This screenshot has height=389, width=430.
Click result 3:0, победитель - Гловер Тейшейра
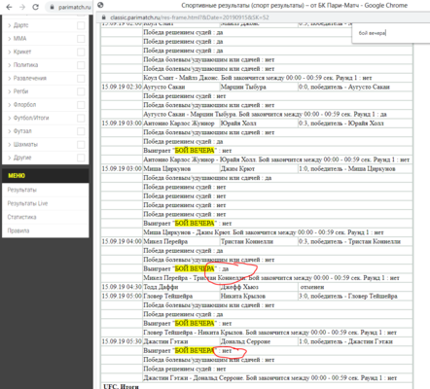pyautogui.click(x=355, y=296)
